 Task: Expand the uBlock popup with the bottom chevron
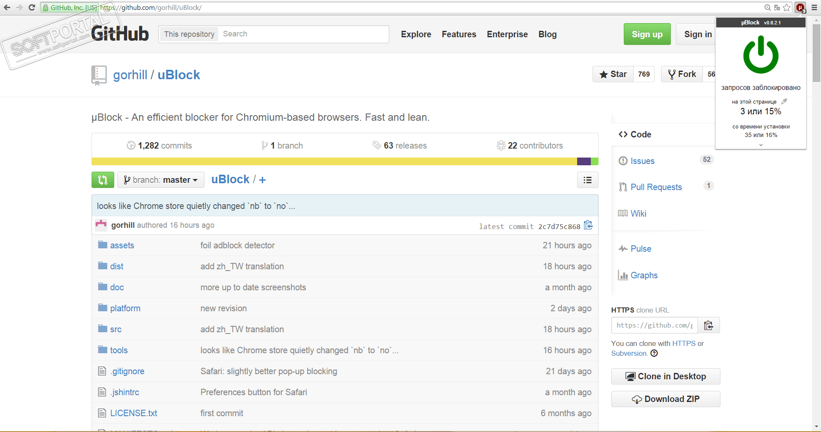tap(761, 145)
